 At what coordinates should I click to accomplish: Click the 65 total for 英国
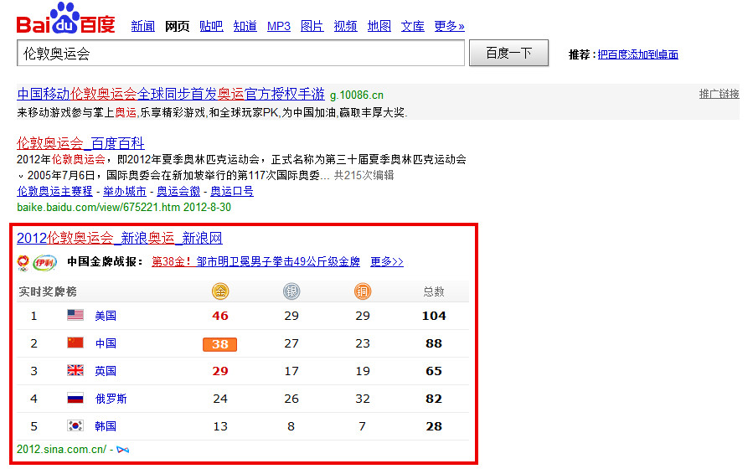click(x=434, y=371)
